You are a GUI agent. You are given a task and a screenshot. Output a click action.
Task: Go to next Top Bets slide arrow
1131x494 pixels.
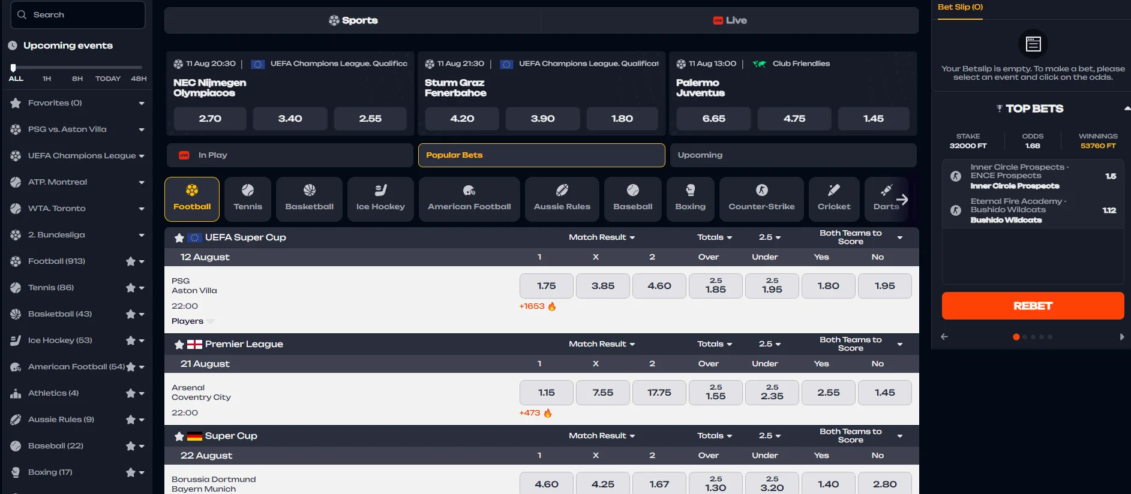[1122, 337]
